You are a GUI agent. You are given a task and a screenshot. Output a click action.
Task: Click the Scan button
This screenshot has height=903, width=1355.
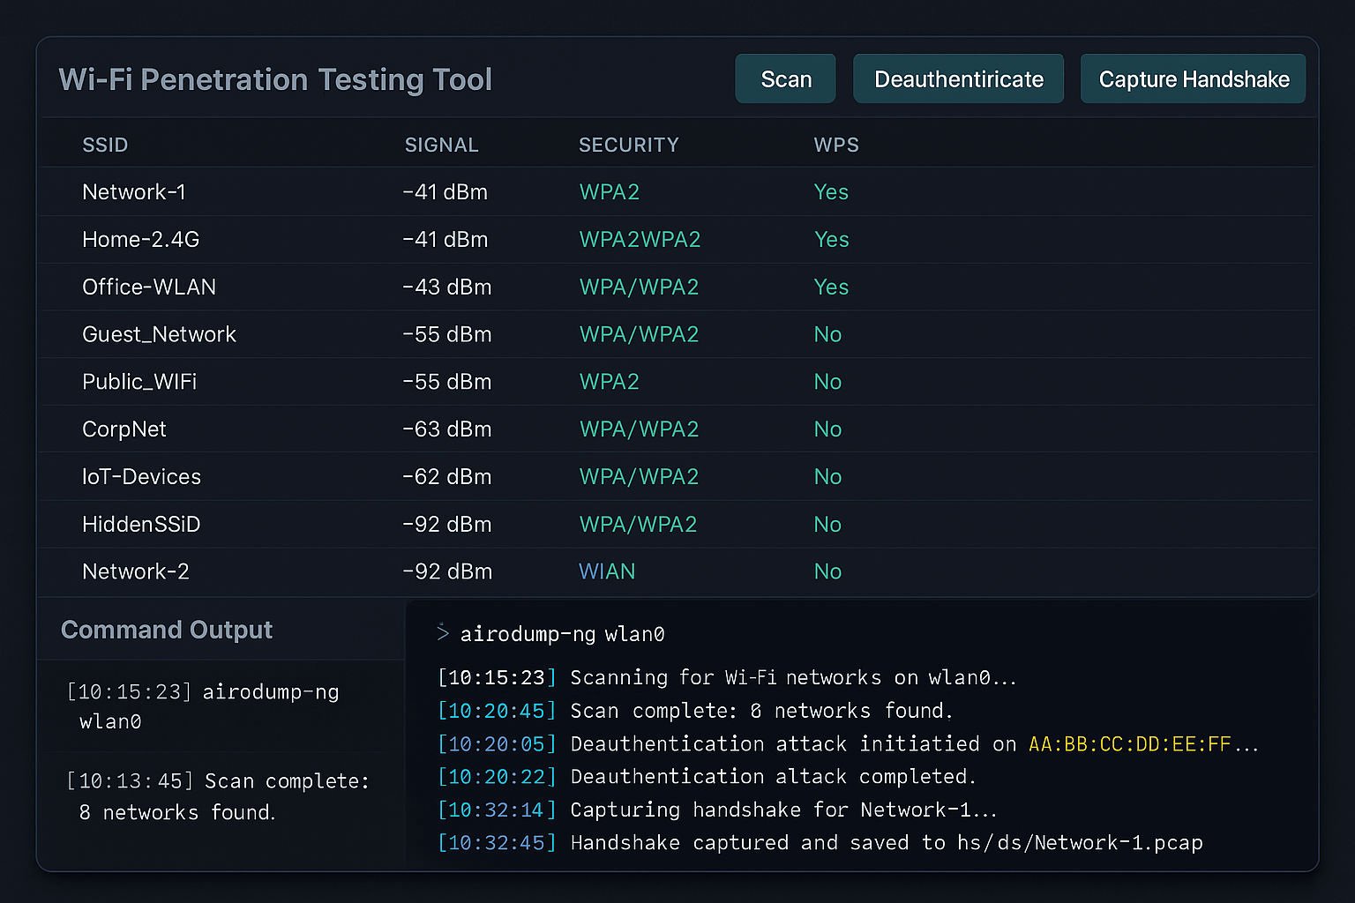coord(786,79)
